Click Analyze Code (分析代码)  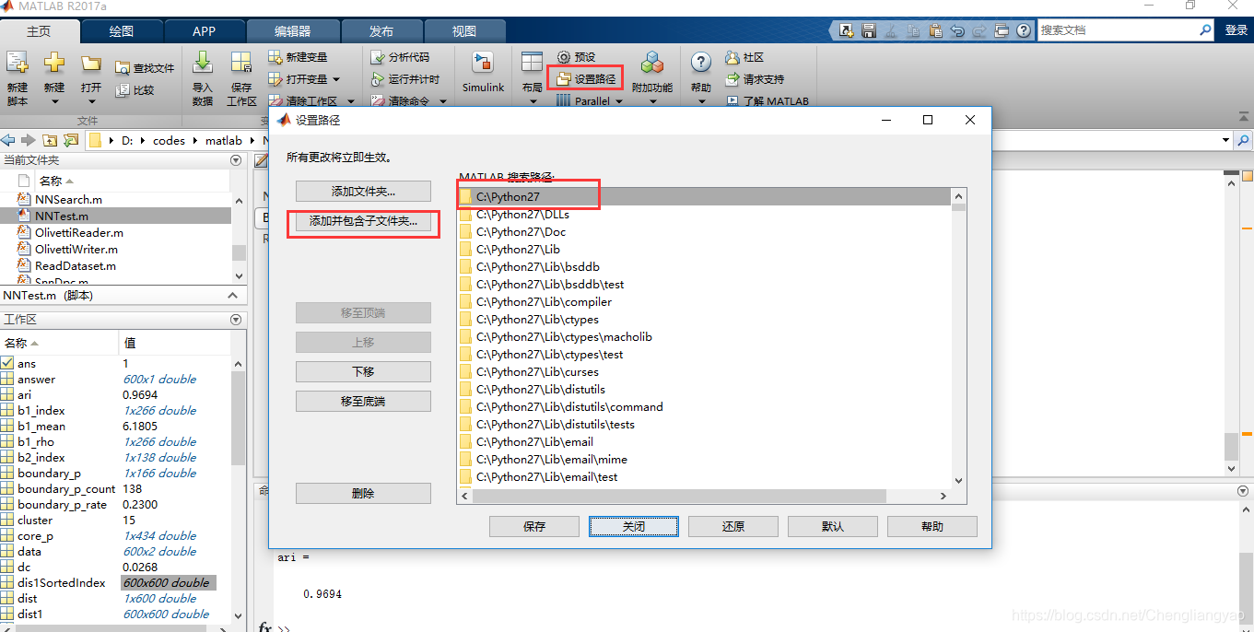tap(400, 57)
